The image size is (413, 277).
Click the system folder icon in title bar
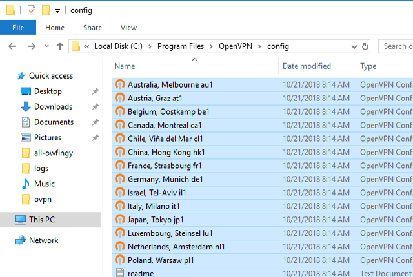point(10,10)
